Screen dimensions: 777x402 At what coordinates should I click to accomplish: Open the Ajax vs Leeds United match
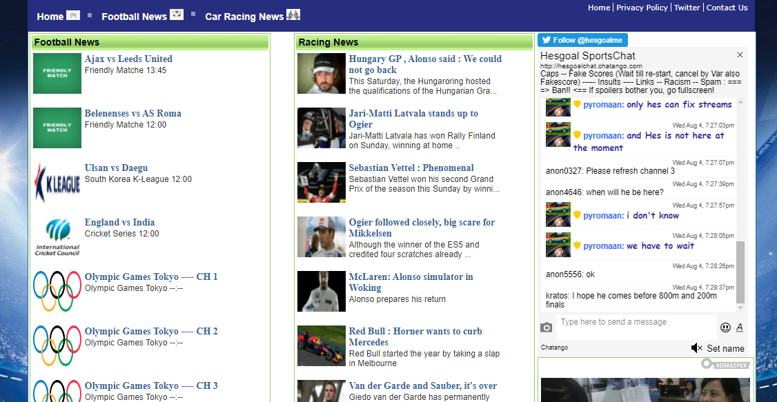128,59
